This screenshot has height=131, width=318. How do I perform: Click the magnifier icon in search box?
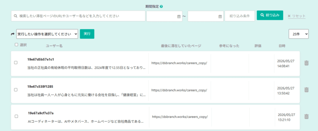15,16
